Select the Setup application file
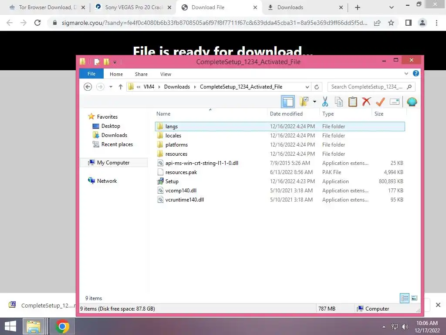 tap(280, 181)
